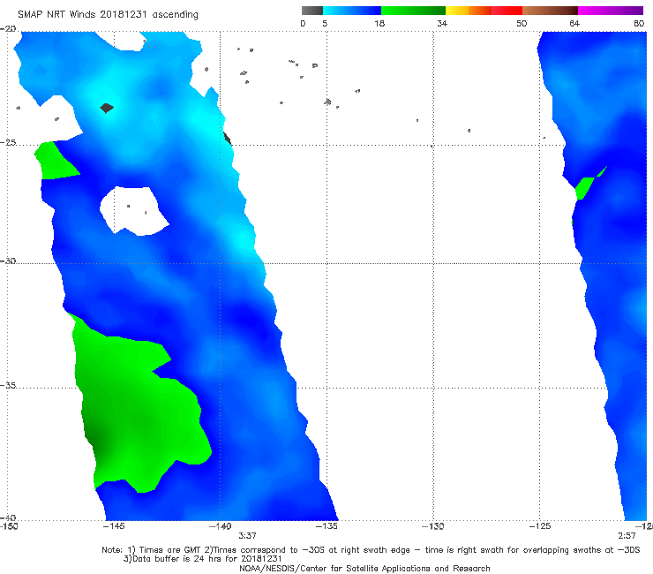Click the latitude label '-35'
Image resolution: width=653 pixels, height=574 pixels.
(8, 385)
